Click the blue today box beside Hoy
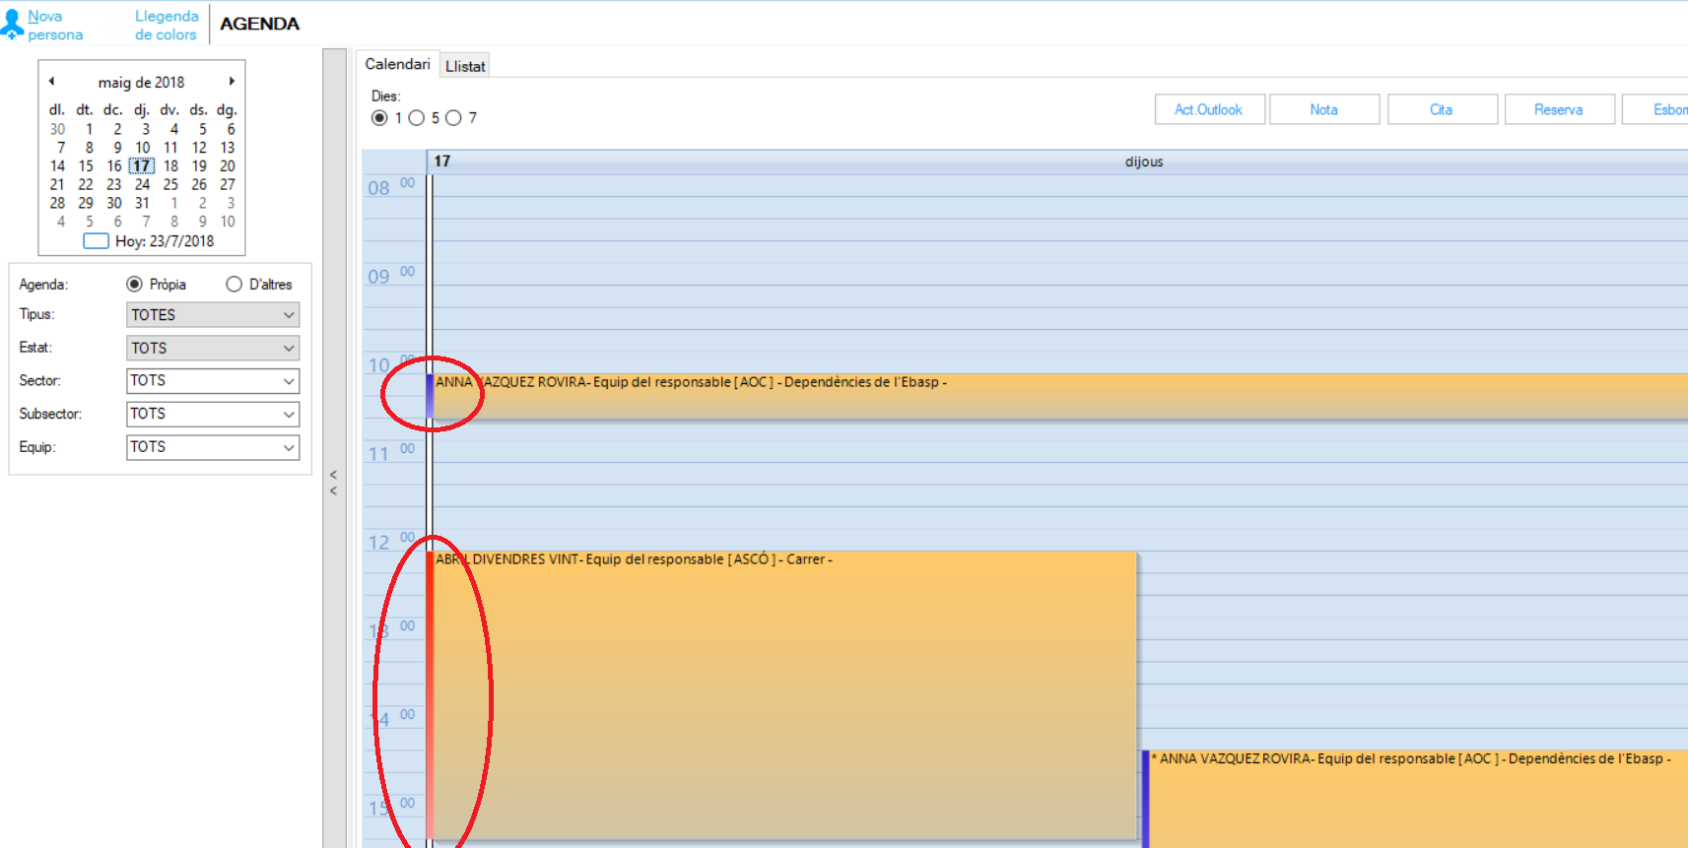1688x848 pixels. coord(96,241)
